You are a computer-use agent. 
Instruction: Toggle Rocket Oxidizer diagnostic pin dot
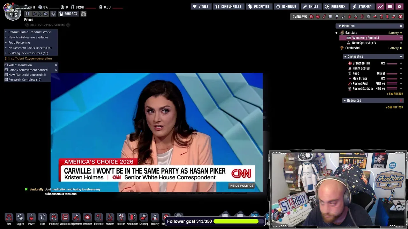(401, 89)
